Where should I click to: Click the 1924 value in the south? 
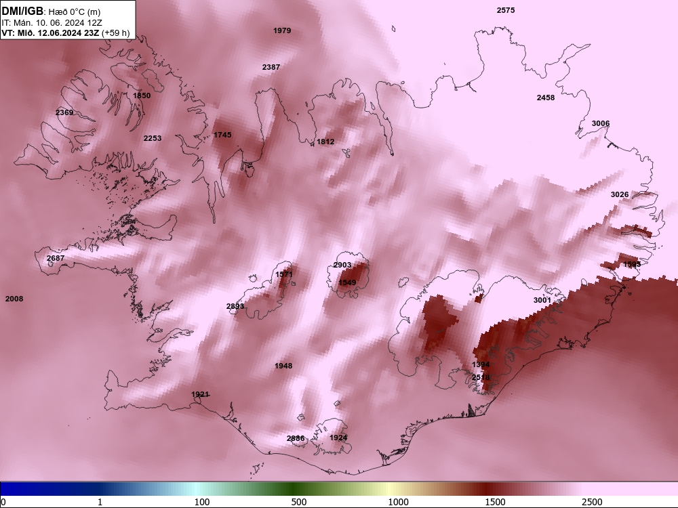(338, 438)
